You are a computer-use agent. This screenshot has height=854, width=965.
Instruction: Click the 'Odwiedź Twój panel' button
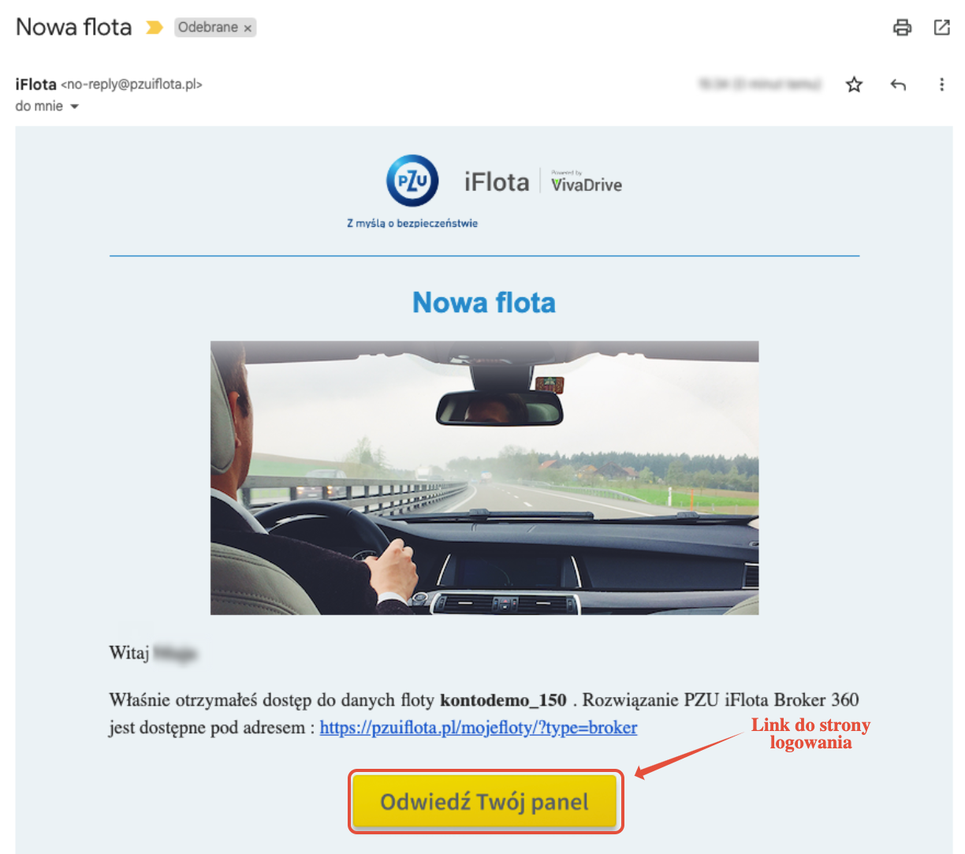484,802
